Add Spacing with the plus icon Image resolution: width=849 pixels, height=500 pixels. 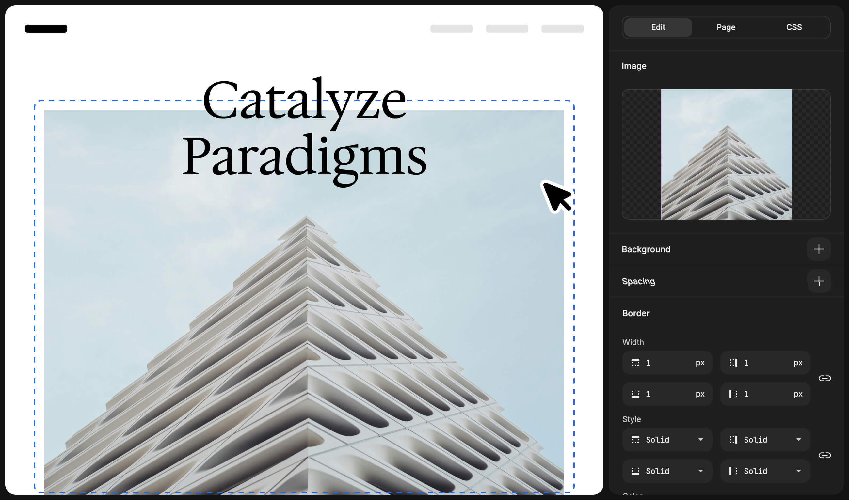pos(819,281)
